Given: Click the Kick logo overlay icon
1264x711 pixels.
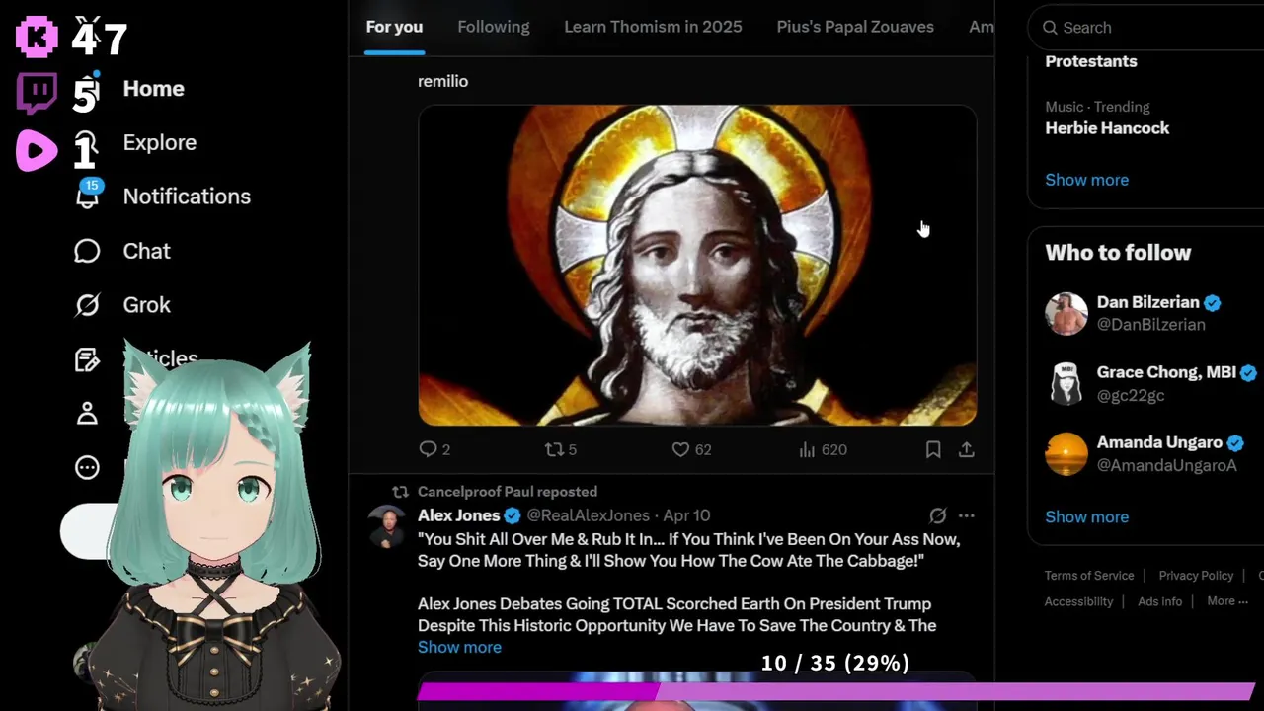Looking at the screenshot, I should coord(37,36).
